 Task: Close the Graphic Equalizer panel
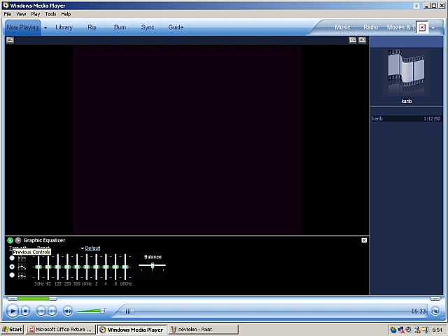pyautogui.click(x=364, y=240)
